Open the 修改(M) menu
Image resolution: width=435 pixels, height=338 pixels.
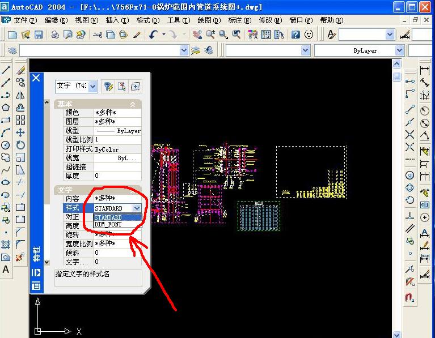(271, 20)
